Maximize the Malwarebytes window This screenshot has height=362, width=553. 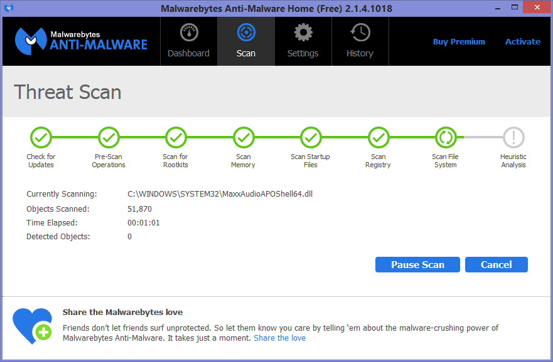click(x=515, y=8)
